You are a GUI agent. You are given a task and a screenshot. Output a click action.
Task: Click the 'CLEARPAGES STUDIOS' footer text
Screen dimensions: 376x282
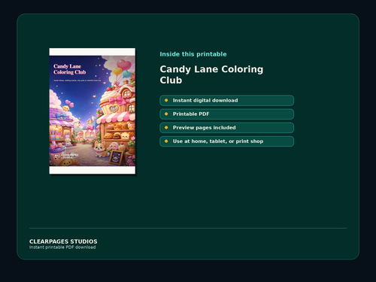[x=63, y=241]
